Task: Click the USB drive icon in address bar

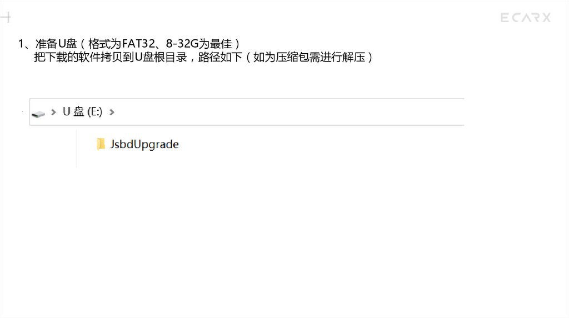Action: point(38,114)
